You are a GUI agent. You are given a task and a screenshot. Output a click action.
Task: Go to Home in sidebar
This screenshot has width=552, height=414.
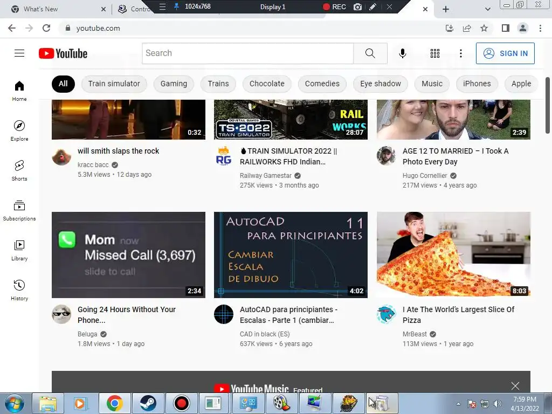(x=19, y=91)
